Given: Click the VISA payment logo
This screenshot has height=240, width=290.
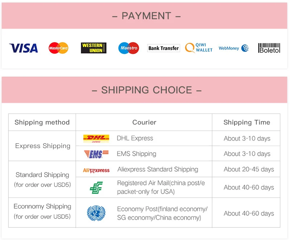Looking at the screenshot, I should tap(24, 48).
